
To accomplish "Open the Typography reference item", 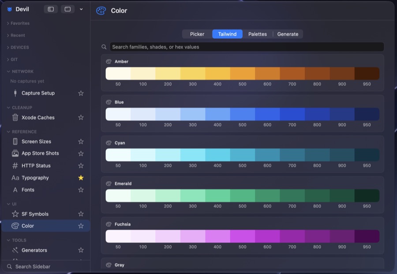I will pos(46,178).
